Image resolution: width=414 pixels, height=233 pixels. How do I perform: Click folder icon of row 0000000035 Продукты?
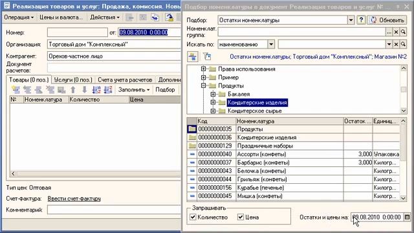[x=192, y=129]
